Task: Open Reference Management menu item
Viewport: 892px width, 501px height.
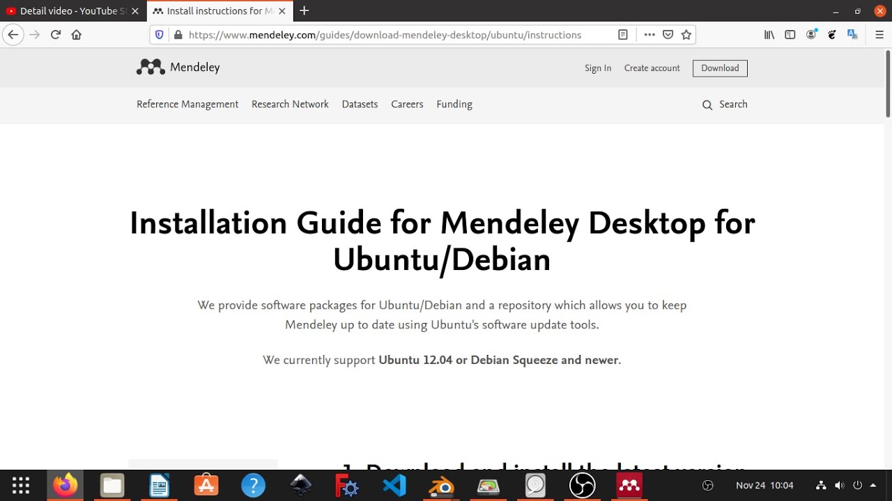Action: tap(187, 104)
